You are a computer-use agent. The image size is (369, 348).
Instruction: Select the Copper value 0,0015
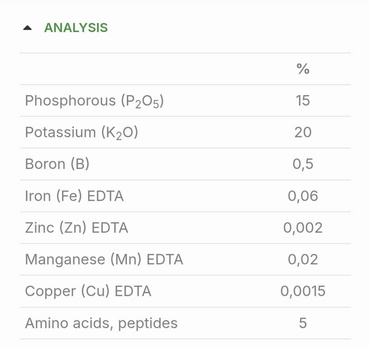pos(303,291)
